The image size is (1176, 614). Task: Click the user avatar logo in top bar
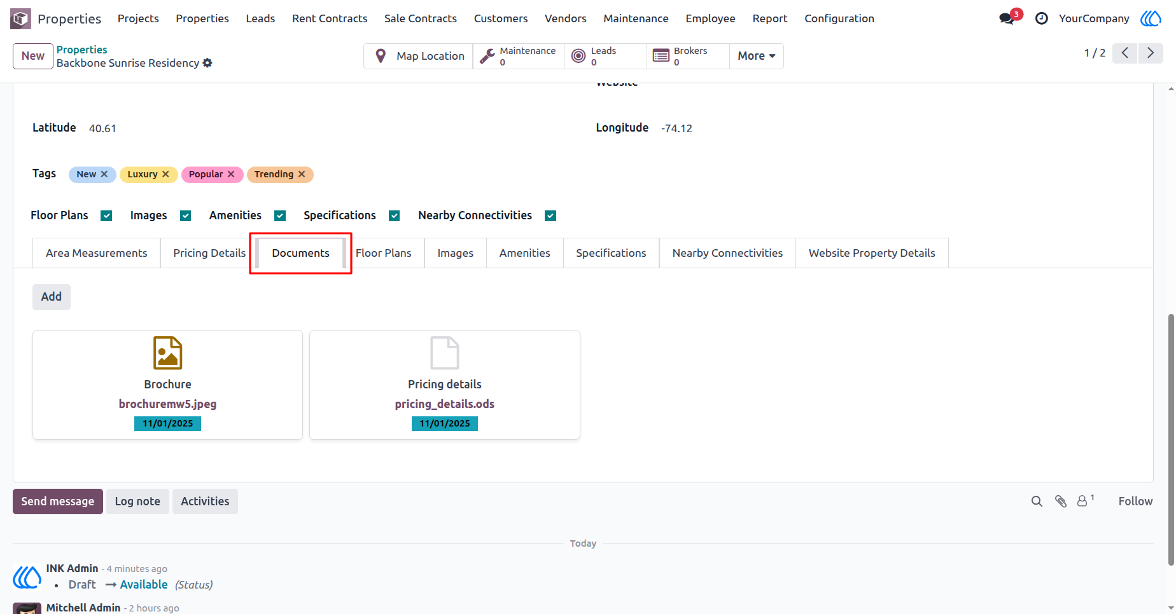coord(1151,18)
